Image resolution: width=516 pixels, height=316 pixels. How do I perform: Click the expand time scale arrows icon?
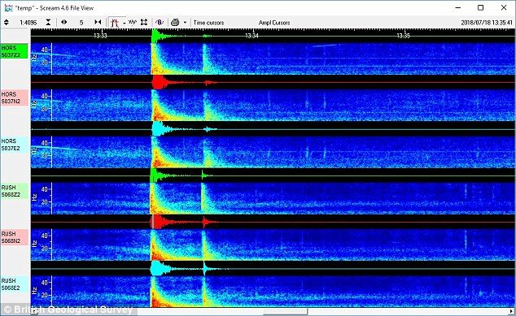point(64,22)
